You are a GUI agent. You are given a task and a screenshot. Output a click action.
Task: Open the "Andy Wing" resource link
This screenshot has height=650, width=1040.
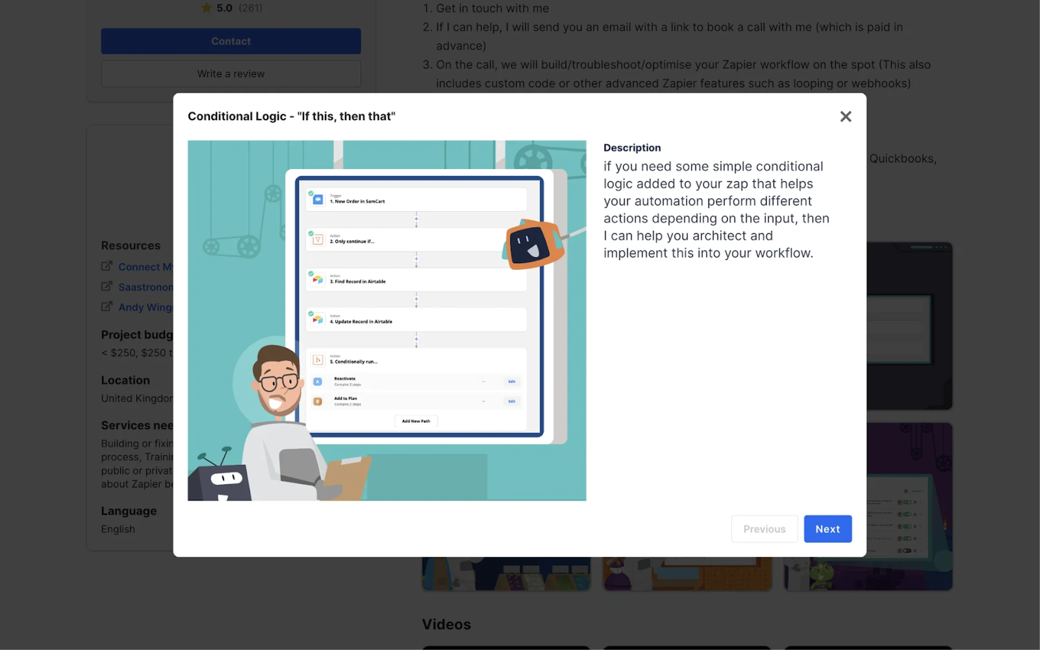tap(146, 307)
